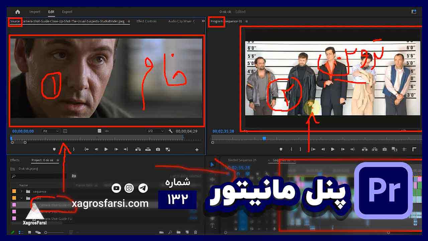This screenshot has height=241, width=428.
Task: Switch Project panel to Icon View
Action: pos(29,232)
